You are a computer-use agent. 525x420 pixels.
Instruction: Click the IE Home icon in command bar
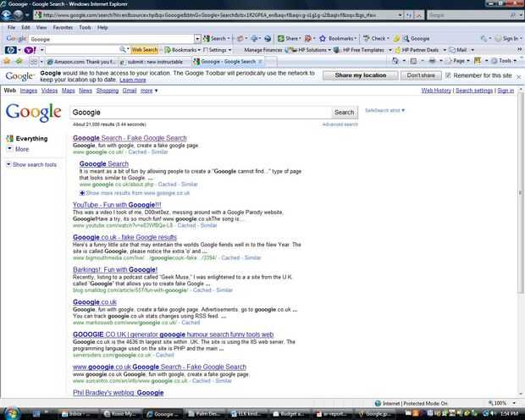(x=395, y=61)
